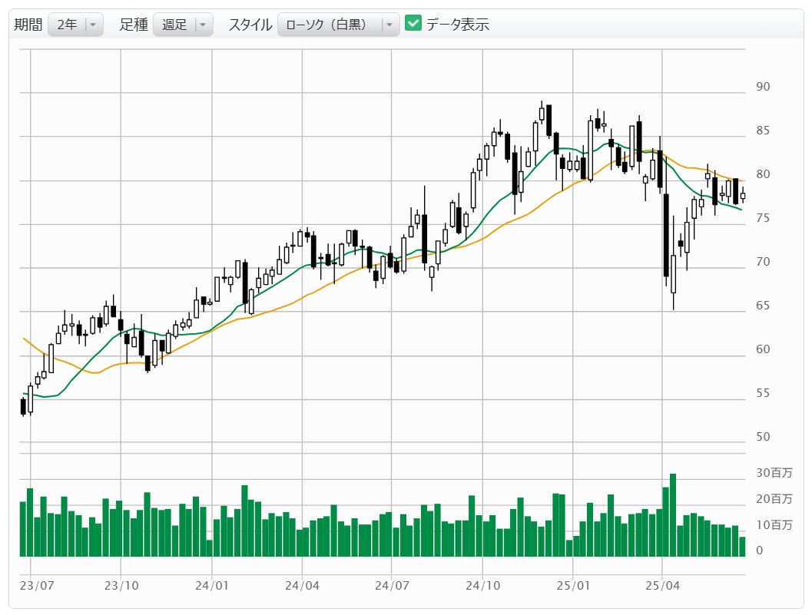Click the 期間 label
This screenshot has width=812, height=615.
[x=28, y=25]
